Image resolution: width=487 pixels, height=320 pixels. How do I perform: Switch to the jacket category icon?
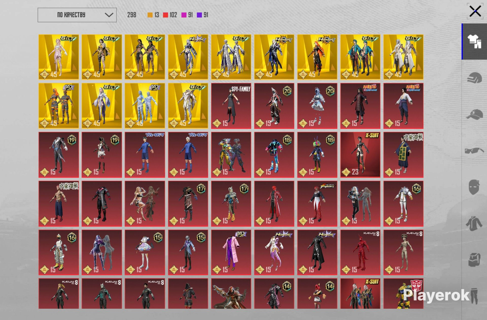474,223
